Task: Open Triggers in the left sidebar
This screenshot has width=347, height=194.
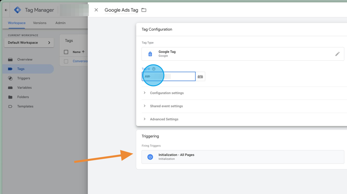Action: (24, 78)
